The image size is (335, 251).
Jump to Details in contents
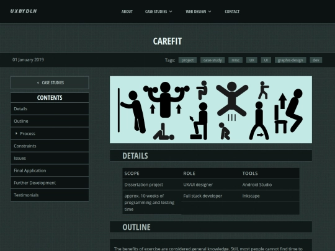tap(50, 109)
